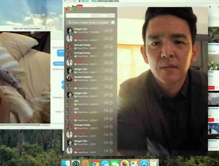Open Trash in the Dock
Image resolution: width=219 pixels, height=166 pixels.
coord(153,163)
